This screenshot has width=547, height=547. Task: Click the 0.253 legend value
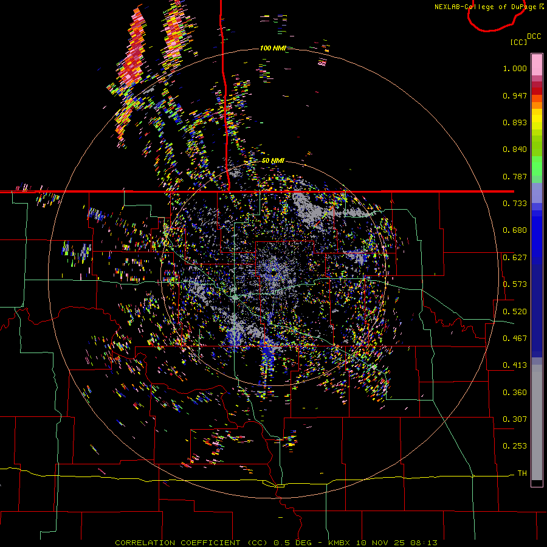coord(515,446)
